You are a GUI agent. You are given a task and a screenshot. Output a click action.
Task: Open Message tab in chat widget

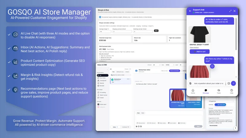pos(206,91)
